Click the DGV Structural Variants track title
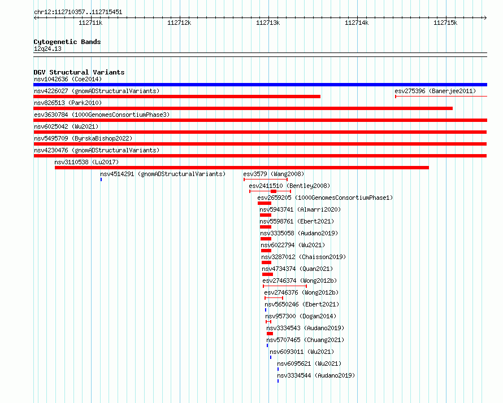This screenshot has width=503, height=403. coord(79,72)
